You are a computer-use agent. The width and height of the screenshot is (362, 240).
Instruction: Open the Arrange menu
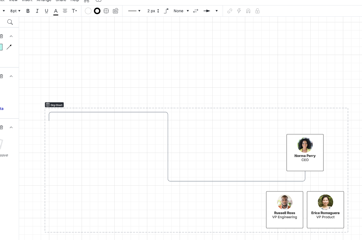(44, 1)
